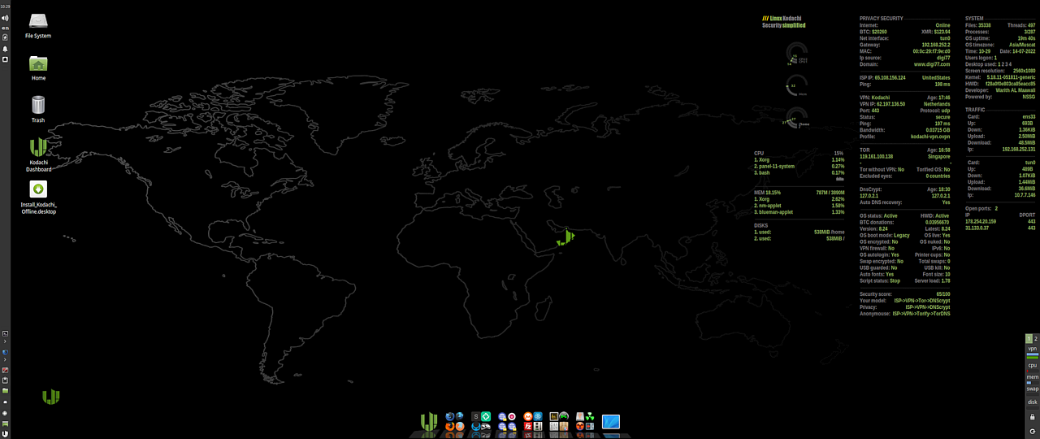The height and width of the screenshot is (439, 1040).
Task: Click the Kodachi menu logo at panel bottom
Action: tap(5, 433)
